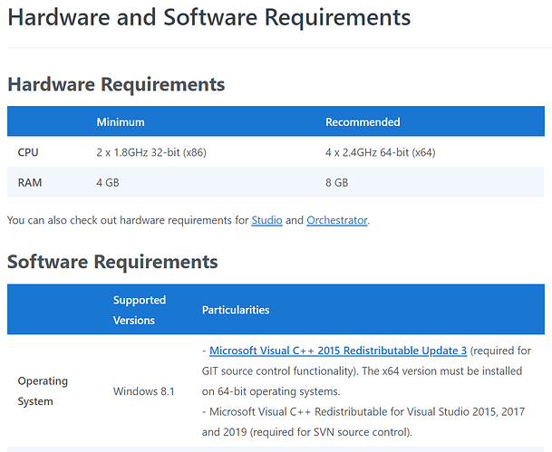The height and width of the screenshot is (452, 552).
Task: Open Microsoft Visual C++ 2015 Redistributable link
Action: point(338,351)
